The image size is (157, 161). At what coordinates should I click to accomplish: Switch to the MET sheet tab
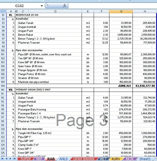pyautogui.click(x=103, y=159)
